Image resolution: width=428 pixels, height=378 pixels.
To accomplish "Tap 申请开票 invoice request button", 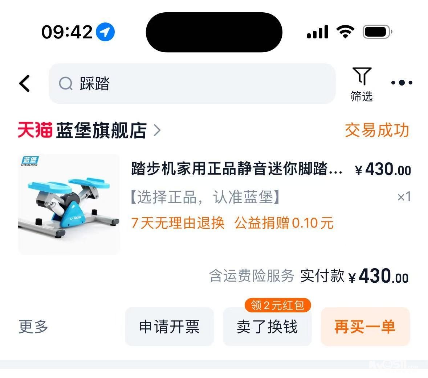I will point(169,327).
